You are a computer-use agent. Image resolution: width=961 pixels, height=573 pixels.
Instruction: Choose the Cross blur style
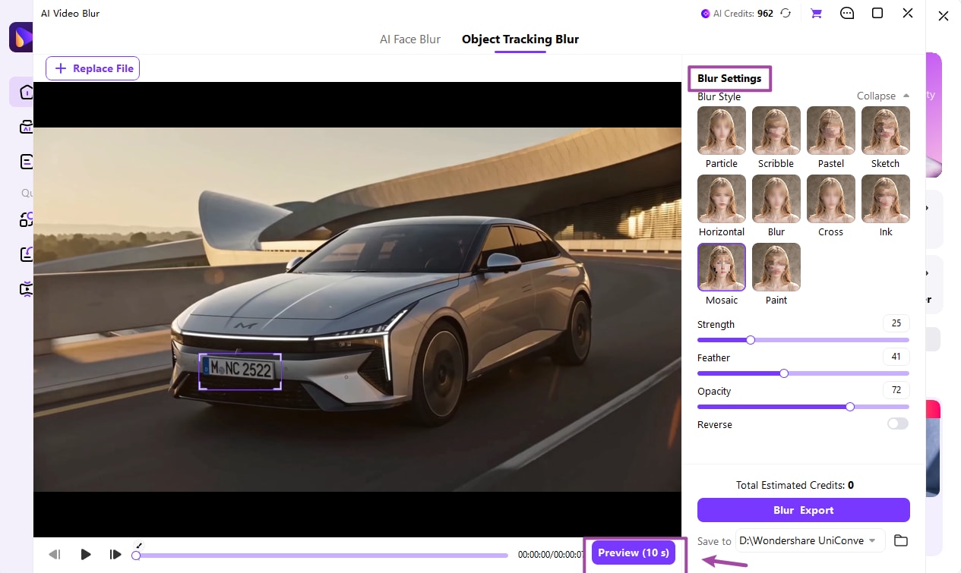[831, 199]
